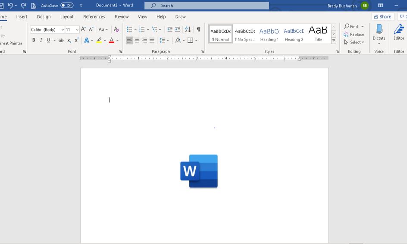Open the Review tab
Image resolution: width=407 pixels, height=244 pixels.
point(122,17)
